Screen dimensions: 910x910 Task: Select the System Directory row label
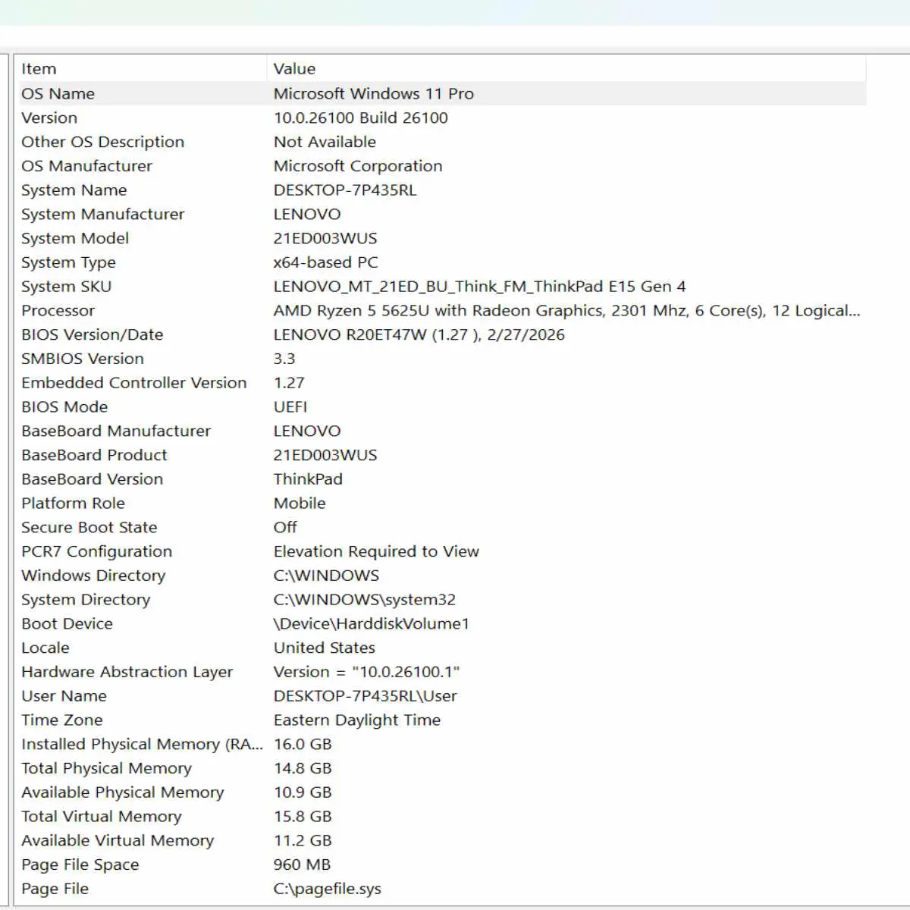pos(86,600)
